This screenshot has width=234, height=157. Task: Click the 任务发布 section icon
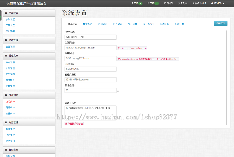click(x=6, y=150)
